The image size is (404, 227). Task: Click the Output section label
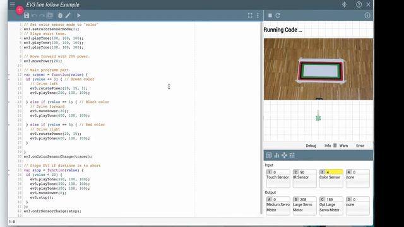click(x=270, y=192)
